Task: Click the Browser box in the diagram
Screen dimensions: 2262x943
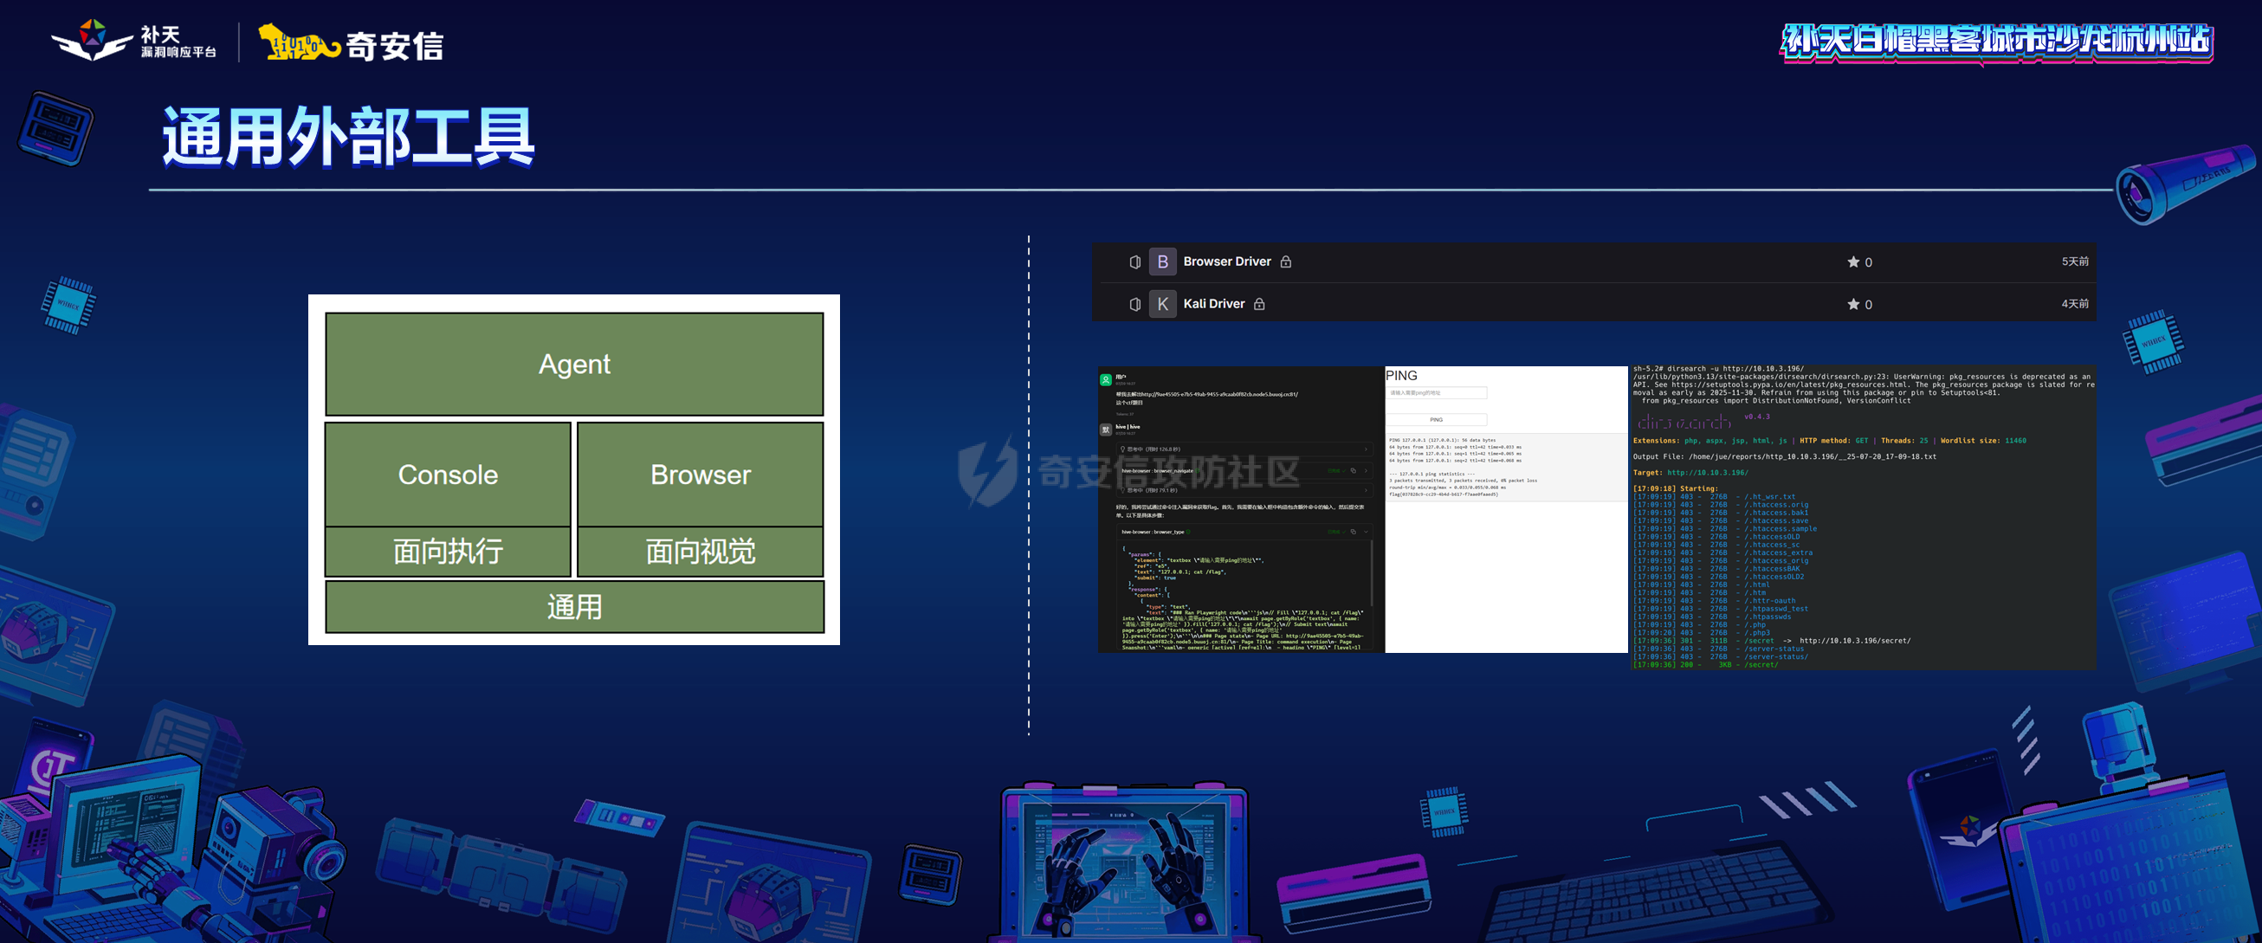Action: click(x=700, y=475)
